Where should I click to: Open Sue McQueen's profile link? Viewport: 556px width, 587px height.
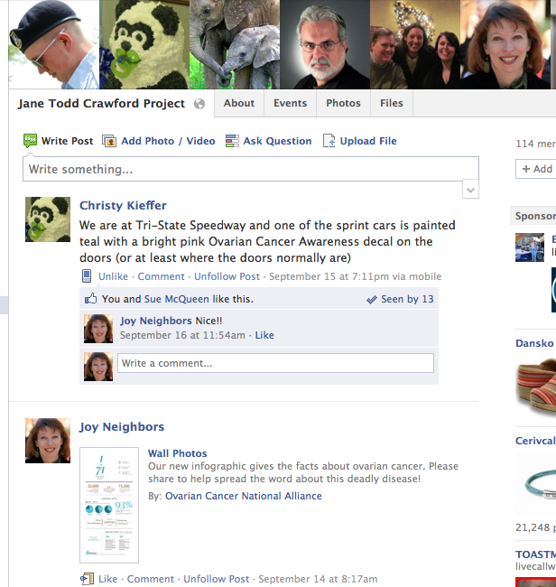click(177, 299)
